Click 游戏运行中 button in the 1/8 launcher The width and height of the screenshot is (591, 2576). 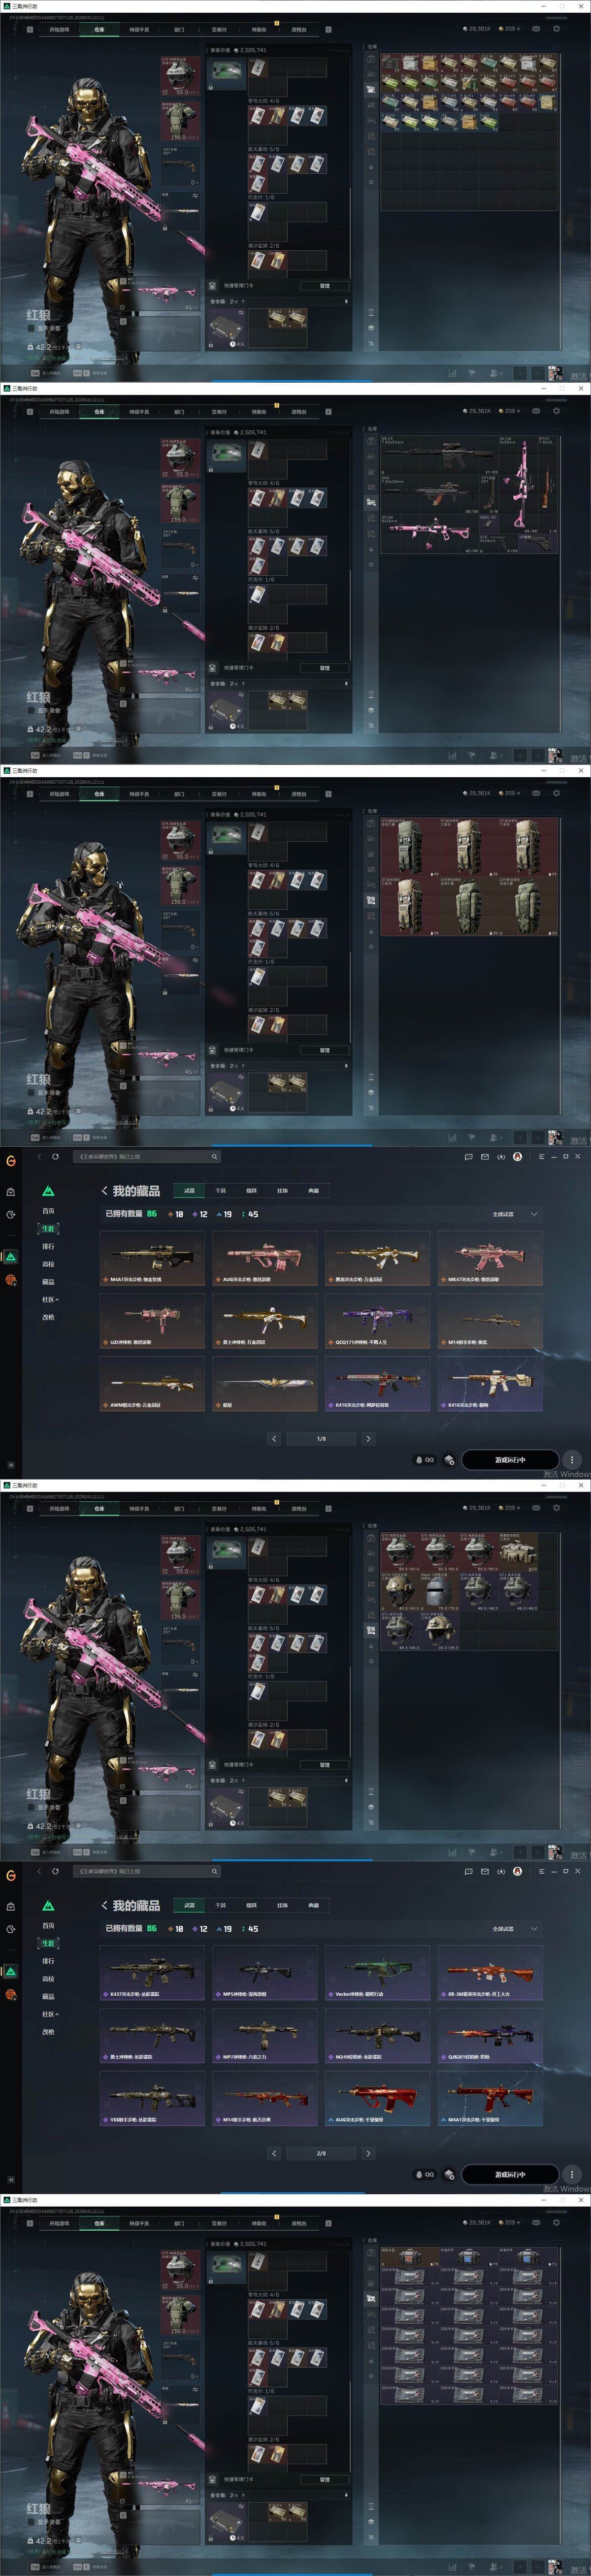pyautogui.click(x=509, y=1460)
